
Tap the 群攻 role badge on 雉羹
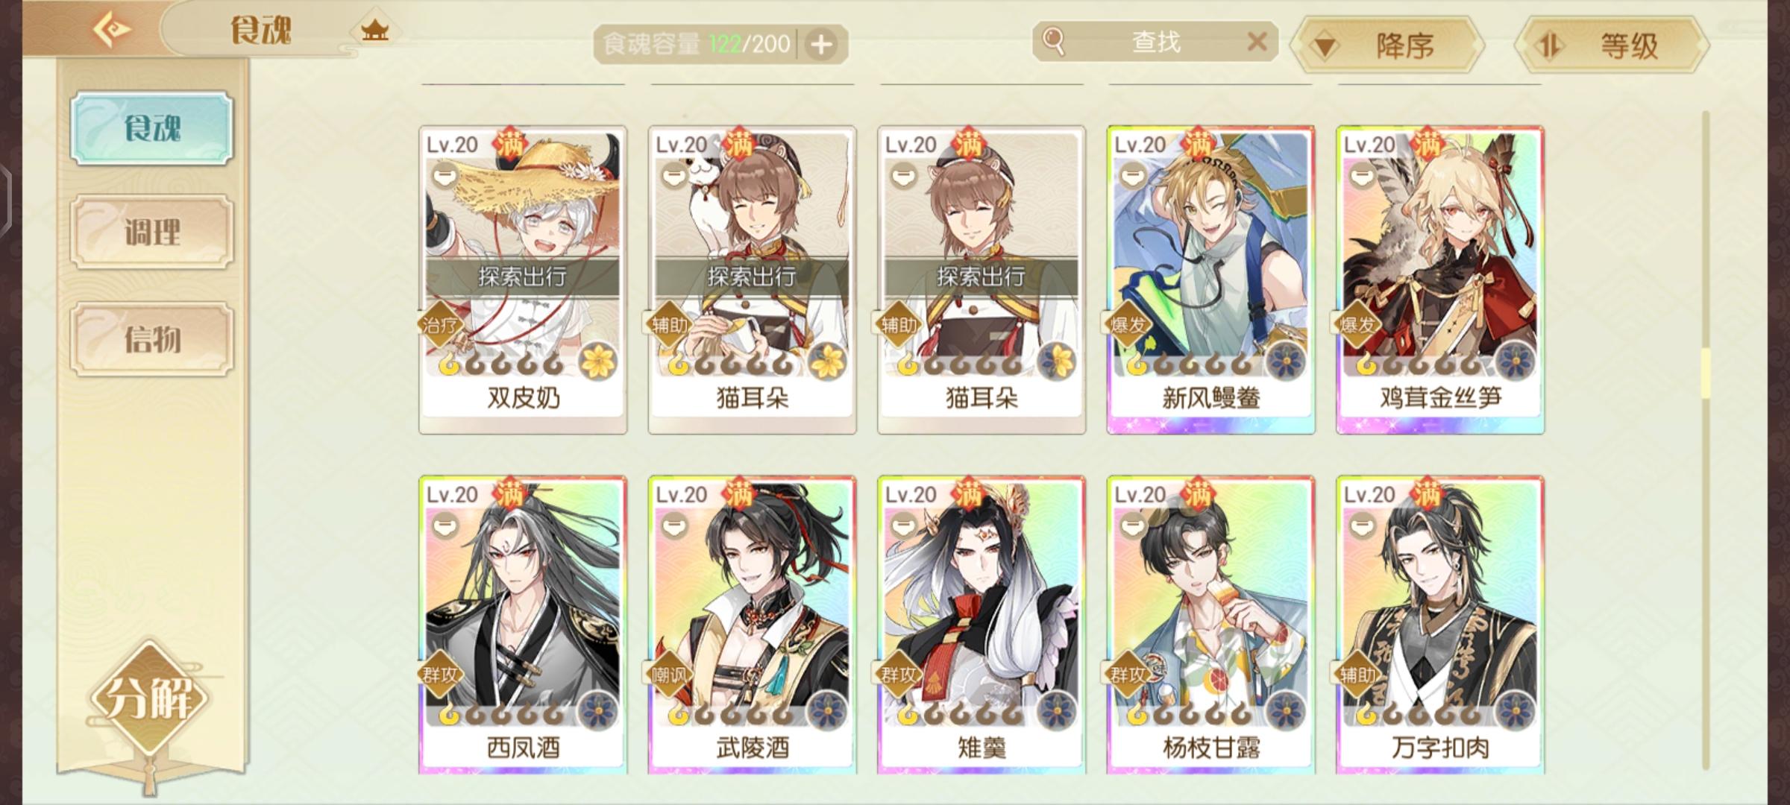(898, 675)
